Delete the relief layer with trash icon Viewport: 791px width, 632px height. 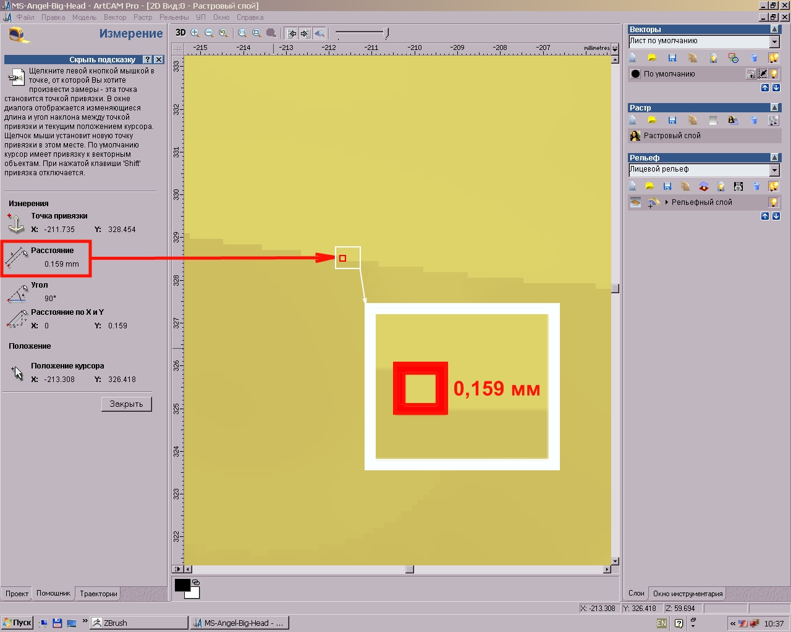coord(756,186)
